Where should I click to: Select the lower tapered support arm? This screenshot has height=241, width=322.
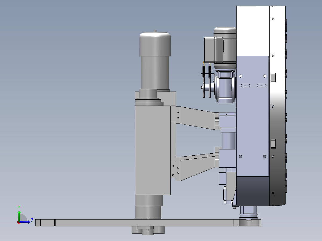pyautogui.click(x=197, y=167)
